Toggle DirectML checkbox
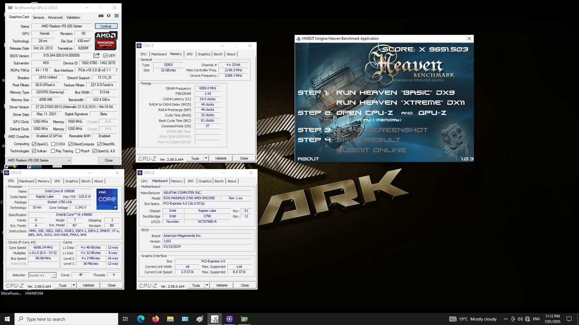 point(99,144)
